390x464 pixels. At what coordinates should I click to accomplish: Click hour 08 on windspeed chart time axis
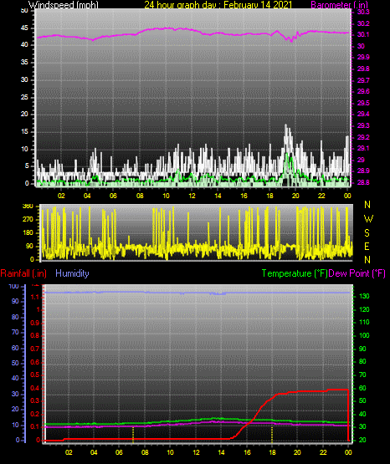point(140,196)
